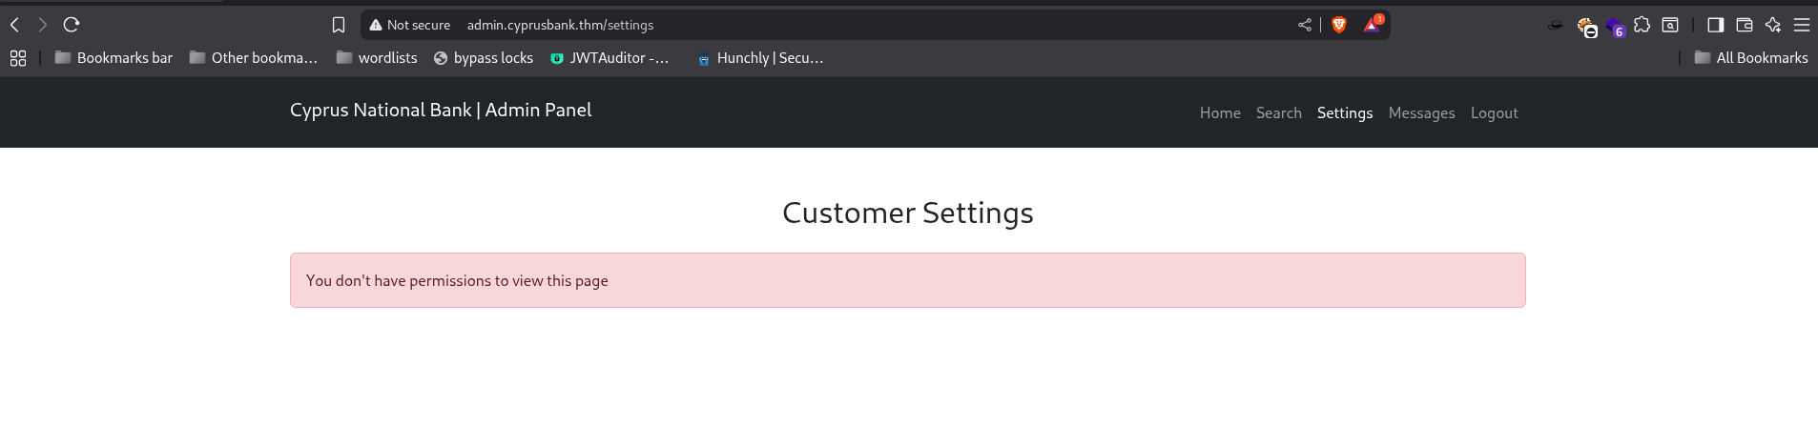
Task: Click the Logout link
Action: (x=1494, y=113)
